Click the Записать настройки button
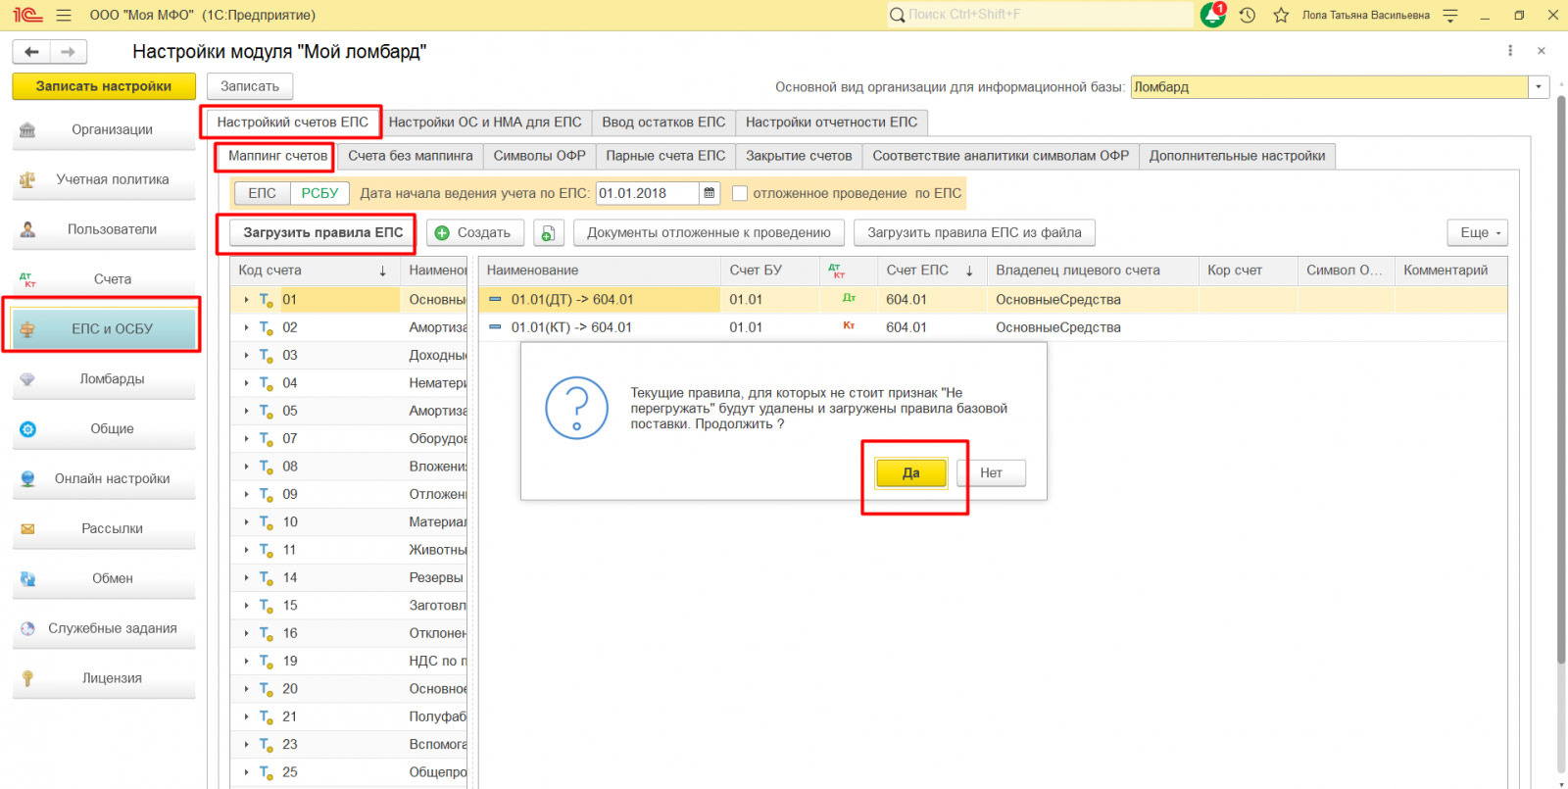The height and width of the screenshot is (789, 1568). (104, 86)
